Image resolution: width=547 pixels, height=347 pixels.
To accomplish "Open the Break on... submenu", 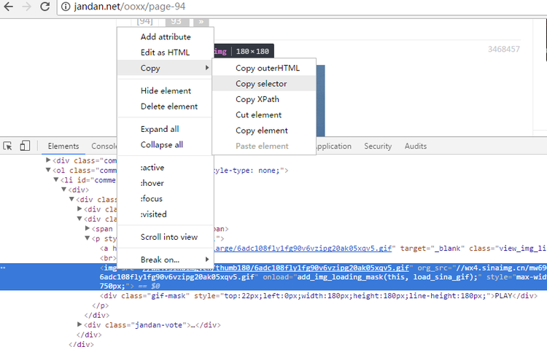I will (166, 260).
